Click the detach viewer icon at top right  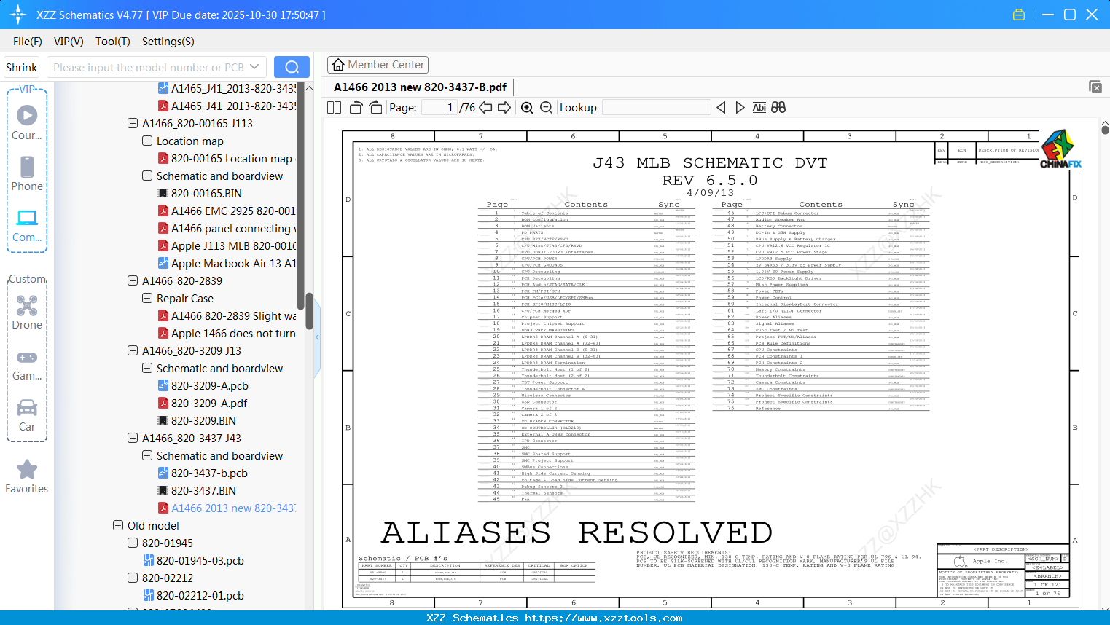point(1095,87)
